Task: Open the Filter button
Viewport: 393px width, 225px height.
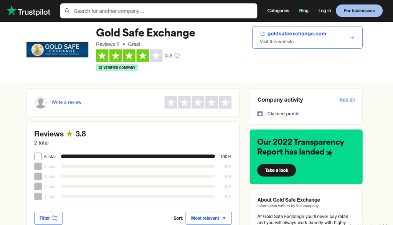Action: pyautogui.click(x=48, y=218)
